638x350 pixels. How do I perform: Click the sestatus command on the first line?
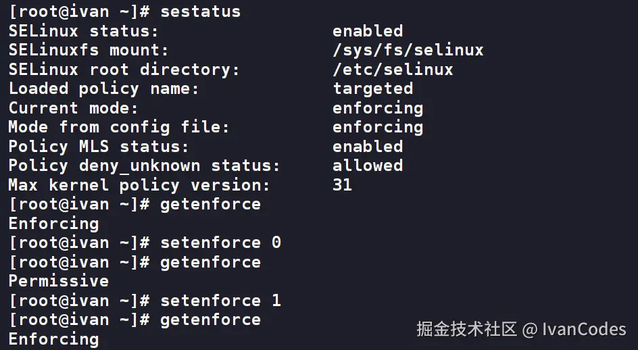pos(200,11)
